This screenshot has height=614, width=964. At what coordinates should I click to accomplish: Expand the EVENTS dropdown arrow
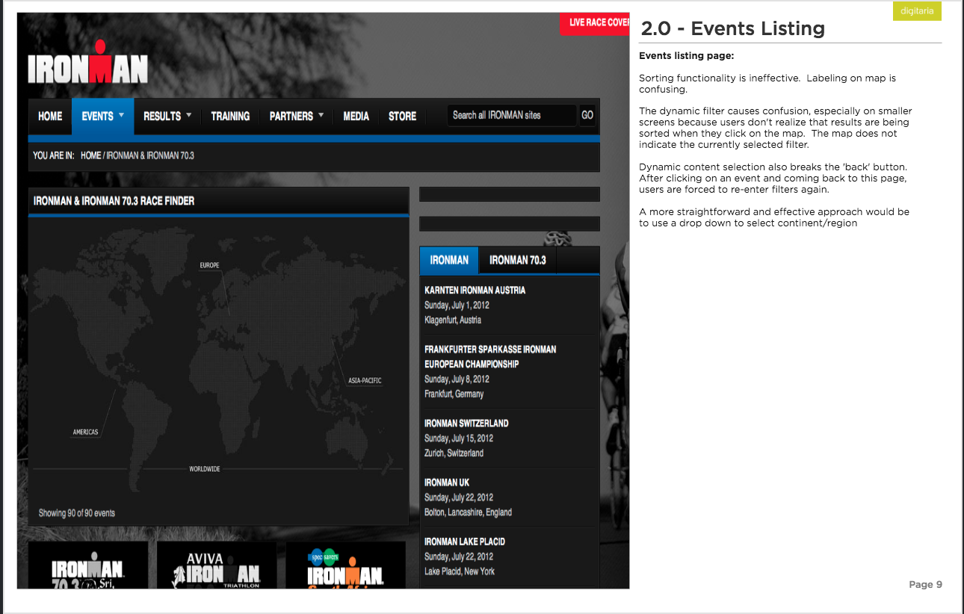[121, 116]
